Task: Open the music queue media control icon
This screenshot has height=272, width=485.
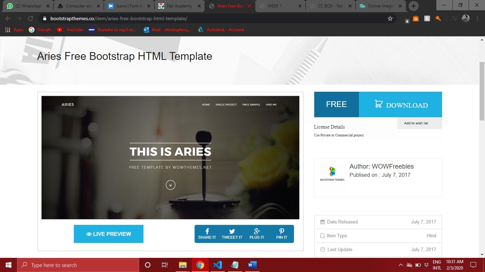Action: (x=454, y=18)
